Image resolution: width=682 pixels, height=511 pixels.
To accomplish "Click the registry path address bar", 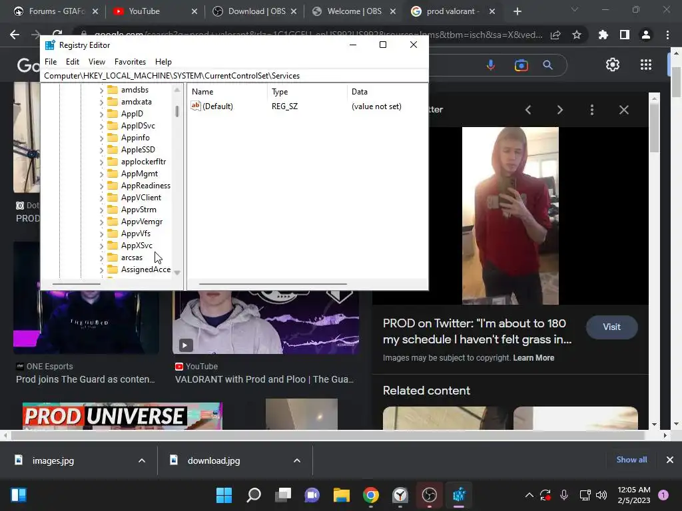I will pyautogui.click(x=234, y=76).
